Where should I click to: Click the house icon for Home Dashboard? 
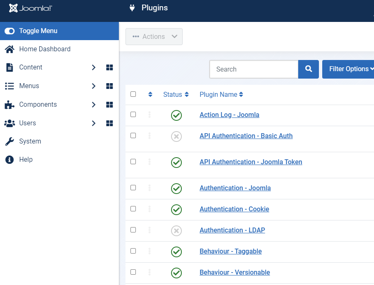click(10, 49)
